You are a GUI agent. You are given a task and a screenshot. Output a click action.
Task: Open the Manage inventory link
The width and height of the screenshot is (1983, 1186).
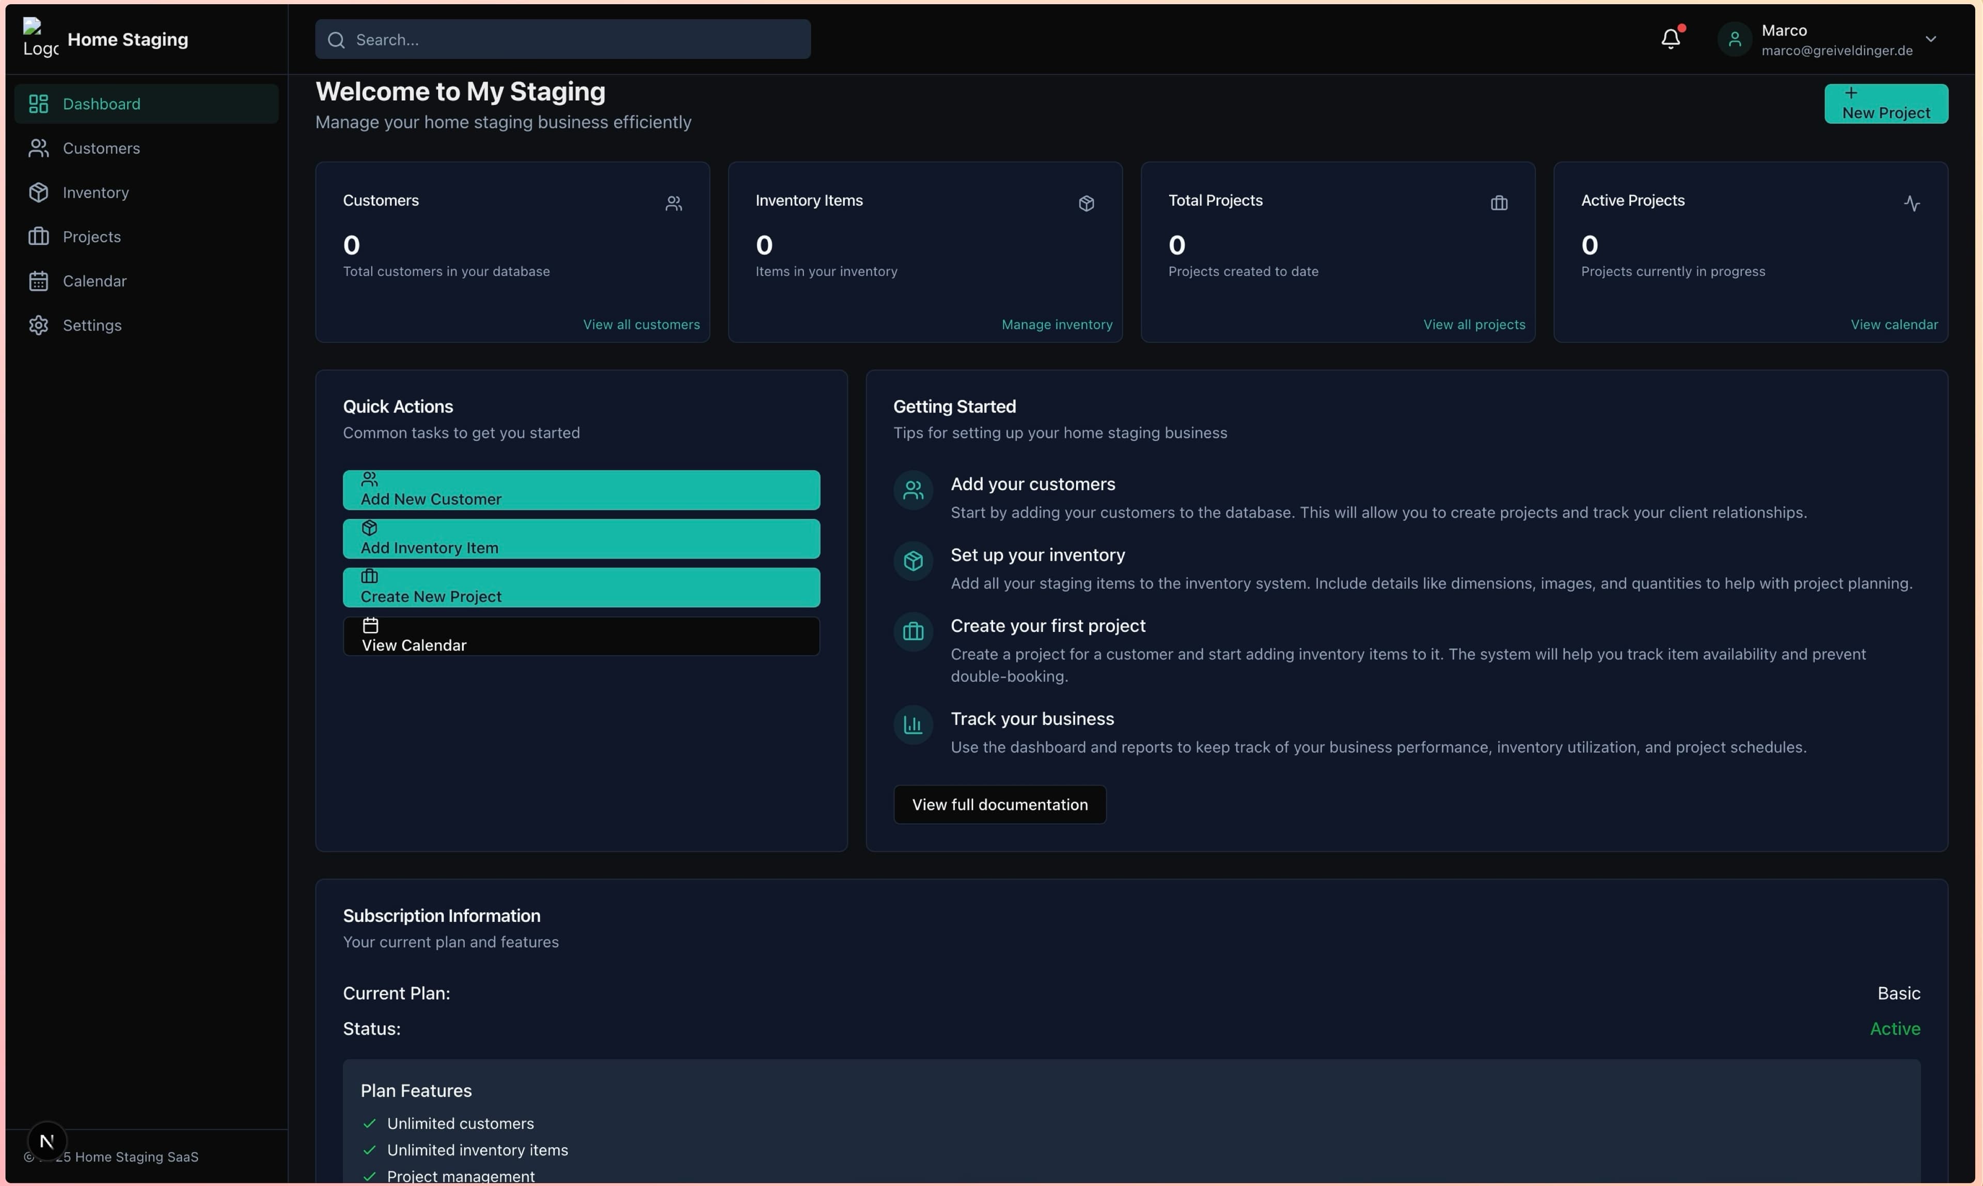1057,324
